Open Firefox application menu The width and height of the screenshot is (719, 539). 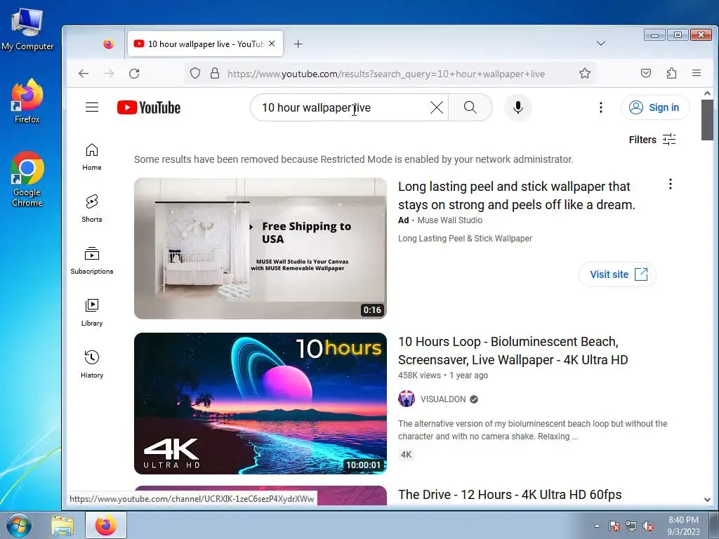click(697, 73)
